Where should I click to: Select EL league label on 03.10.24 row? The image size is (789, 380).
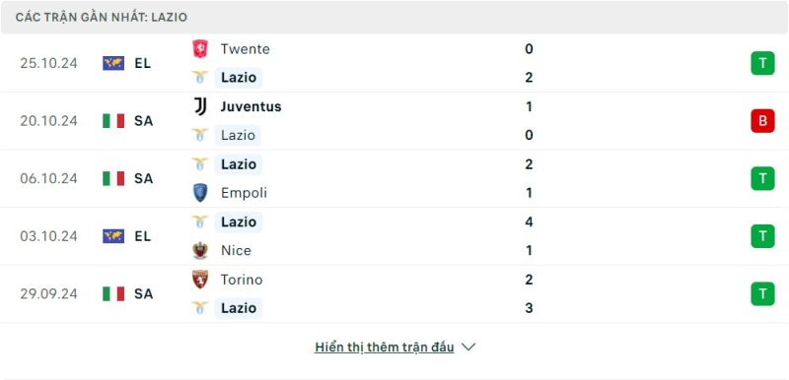[x=143, y=236]
